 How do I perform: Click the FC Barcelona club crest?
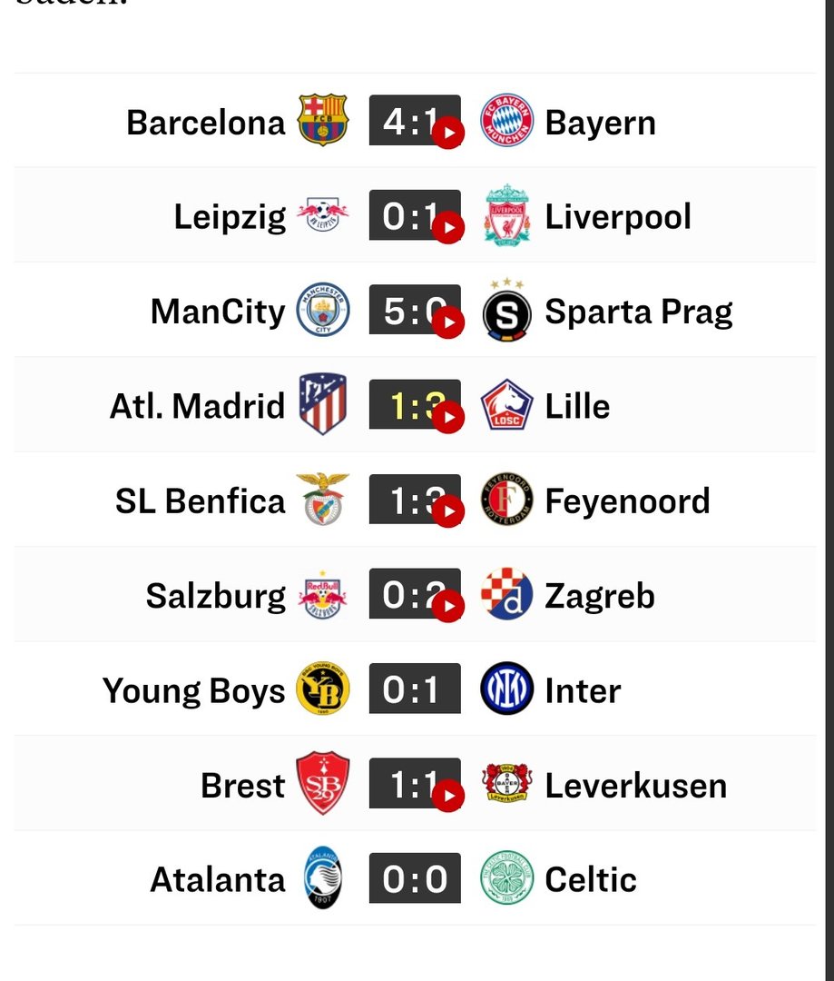323,120
